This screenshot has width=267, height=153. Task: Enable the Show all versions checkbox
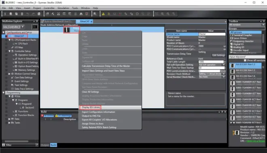click(245, 60)
